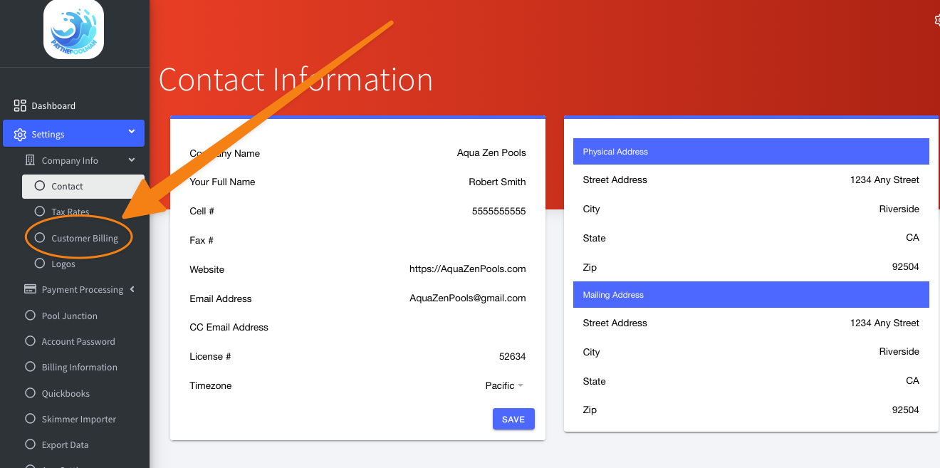Edit the Mailing Address Zip value 92504
Viewport: 940px width, 468px height.
coord(905,410)
